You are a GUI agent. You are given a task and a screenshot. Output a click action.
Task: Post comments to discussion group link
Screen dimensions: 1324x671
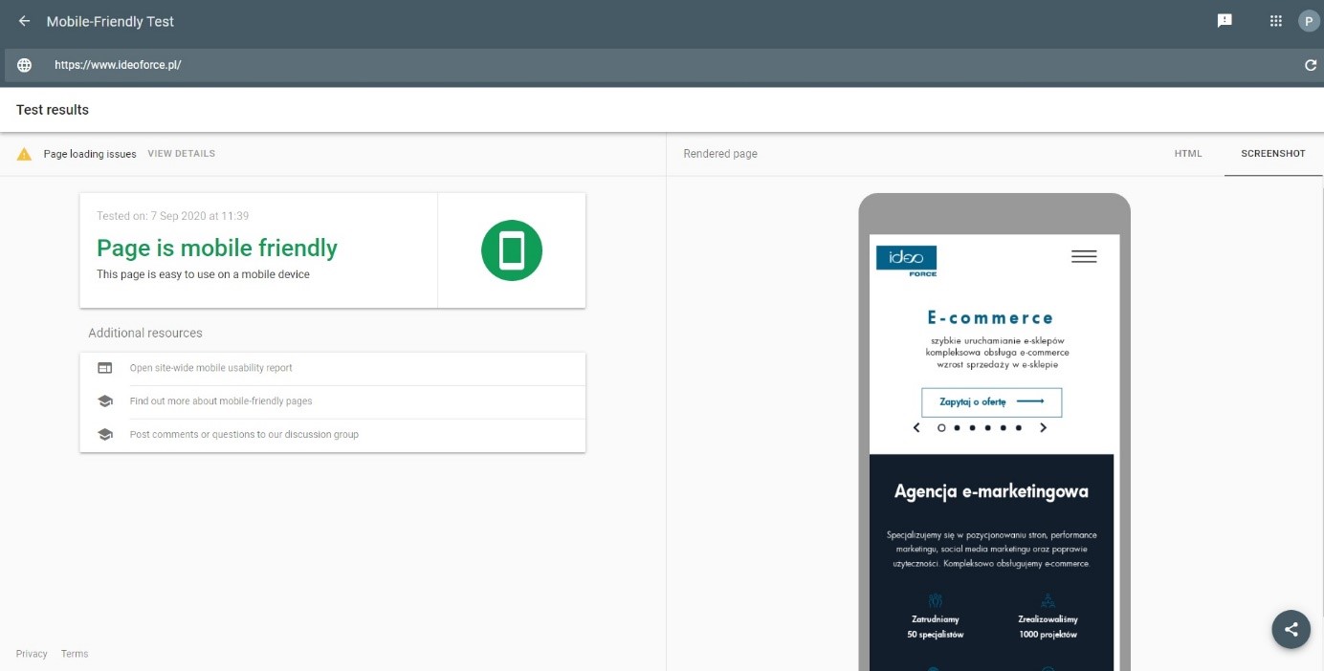244,435
